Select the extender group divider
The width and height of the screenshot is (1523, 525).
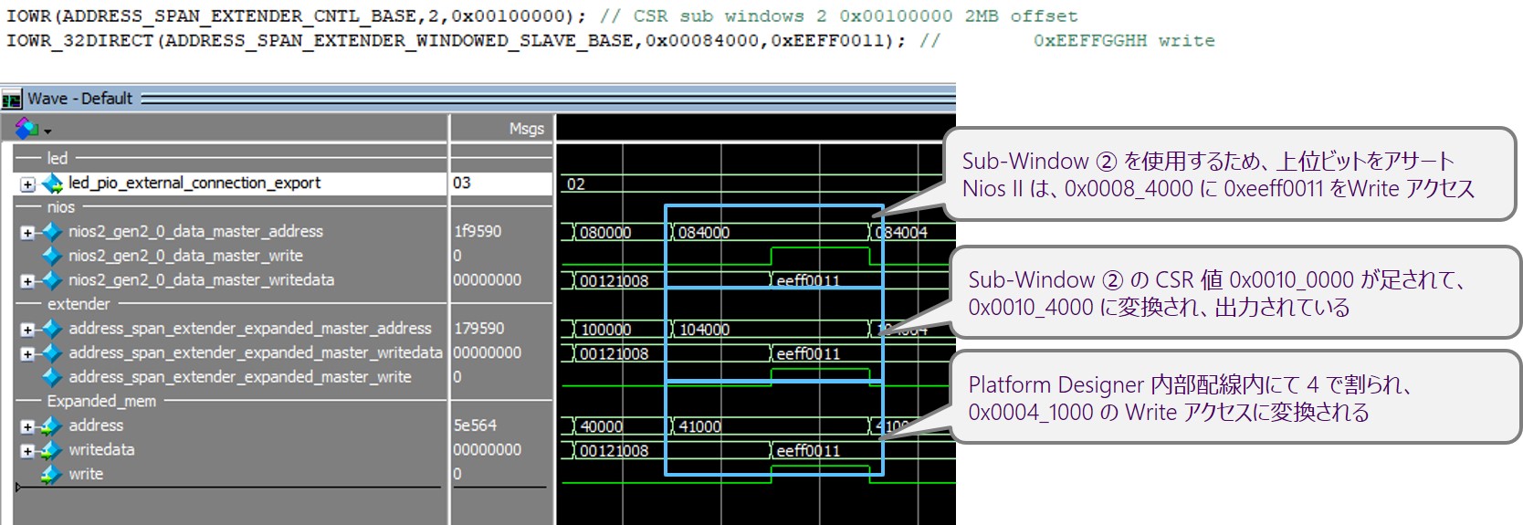click(79, 304)
